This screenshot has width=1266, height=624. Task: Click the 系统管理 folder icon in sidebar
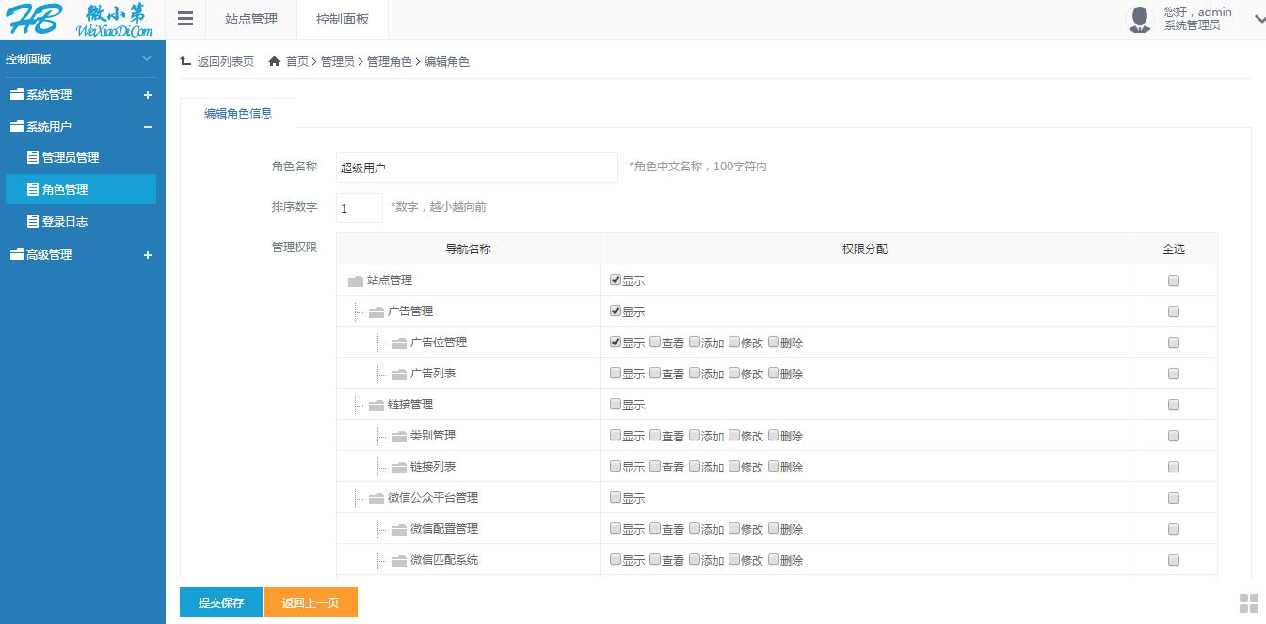pyautogui.click(x=16, y=95)
